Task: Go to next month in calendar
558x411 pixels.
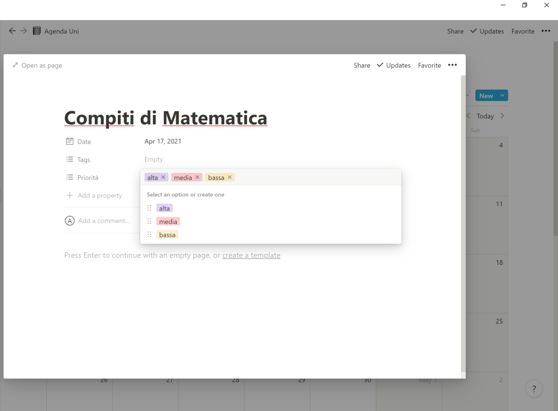Action: tap(502, 116)
